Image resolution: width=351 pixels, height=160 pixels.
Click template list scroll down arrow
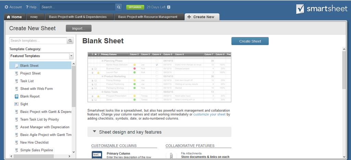click(74, 152)
